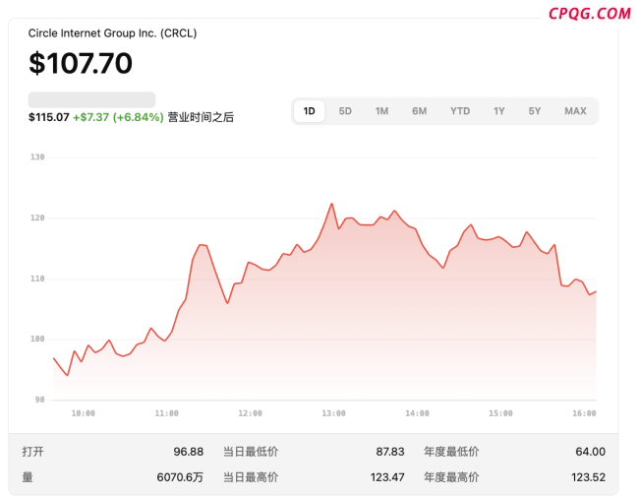The height and width of the screenshot is (496, 639).
Task: Click the 营业时间之后 label
Action: point(201,117)
